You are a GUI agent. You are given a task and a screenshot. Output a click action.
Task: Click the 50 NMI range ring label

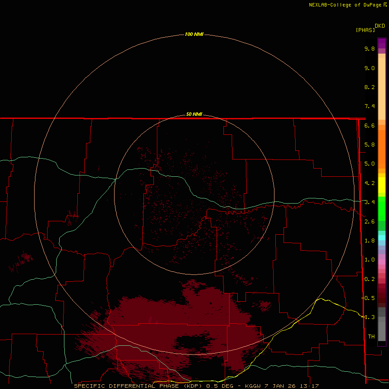click(194, 114)
